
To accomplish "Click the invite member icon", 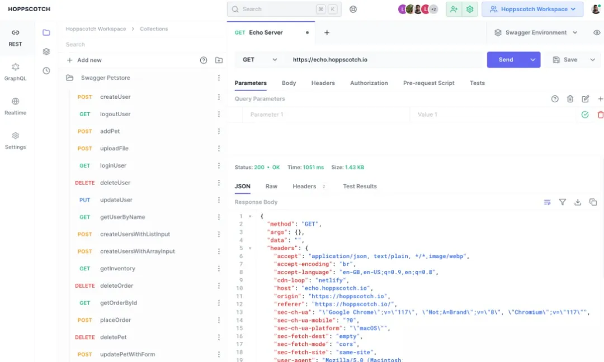I will point(454,9).
